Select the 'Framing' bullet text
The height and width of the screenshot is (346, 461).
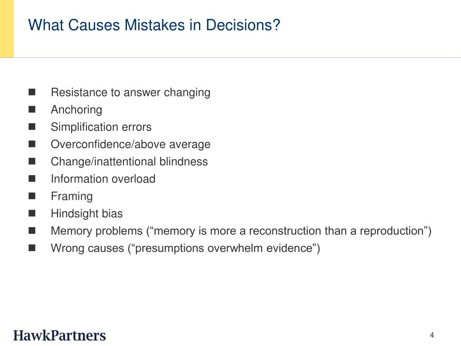(72, 196)
